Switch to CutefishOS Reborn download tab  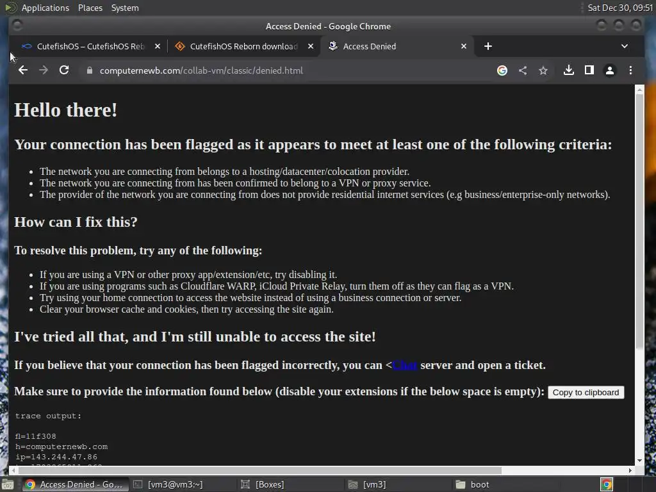(244, 46)
